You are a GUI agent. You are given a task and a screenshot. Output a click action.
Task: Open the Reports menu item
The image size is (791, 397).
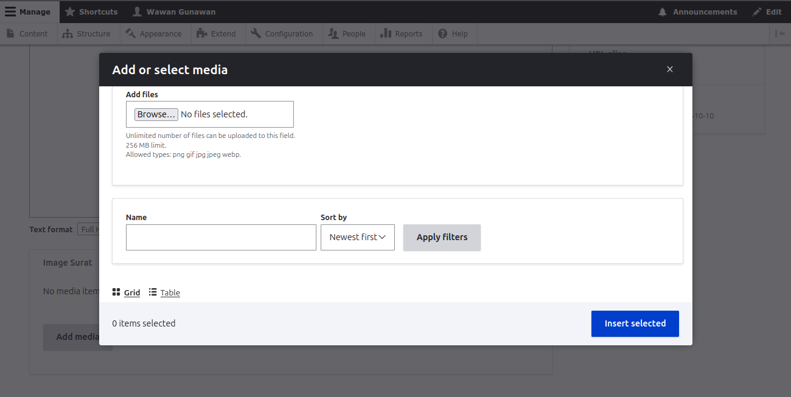(402, 34)
